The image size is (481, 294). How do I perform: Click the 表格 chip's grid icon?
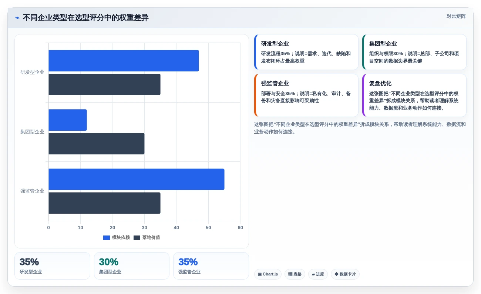tap(290, 274)
